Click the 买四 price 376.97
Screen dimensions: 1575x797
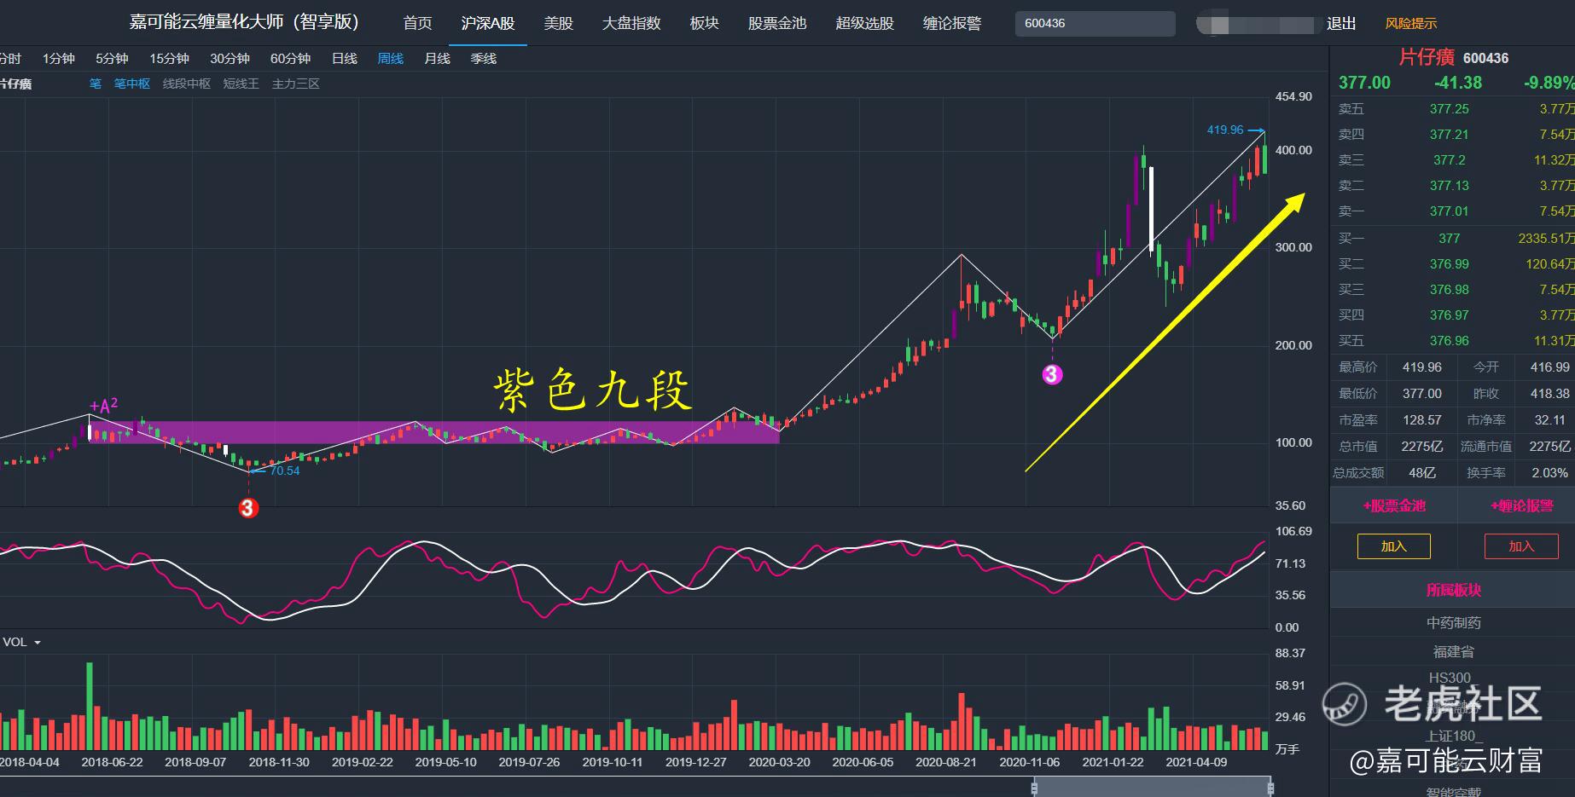[x=1450, y=315]
